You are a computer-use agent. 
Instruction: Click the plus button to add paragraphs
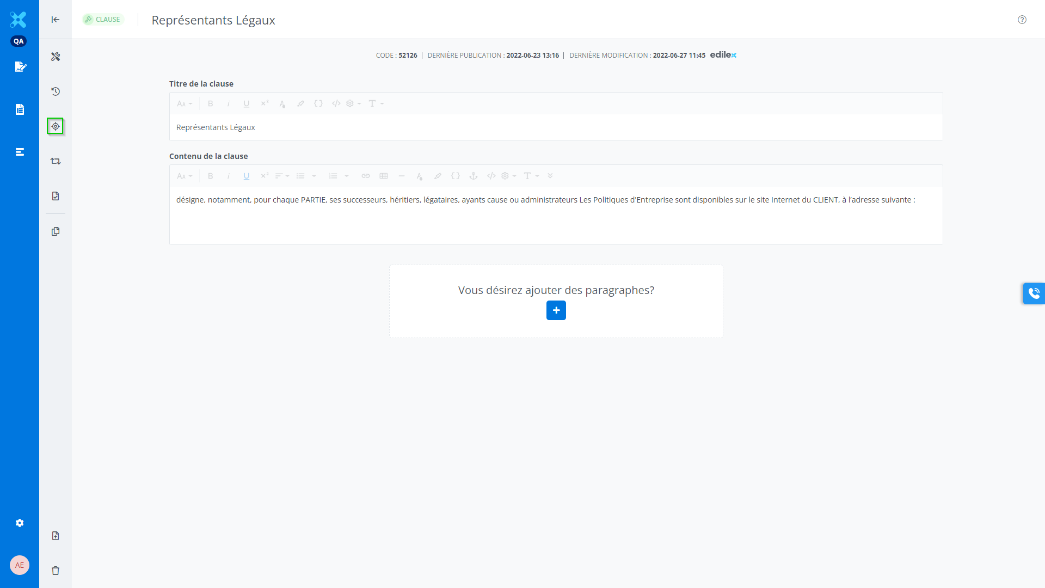(x=556, y=310)
